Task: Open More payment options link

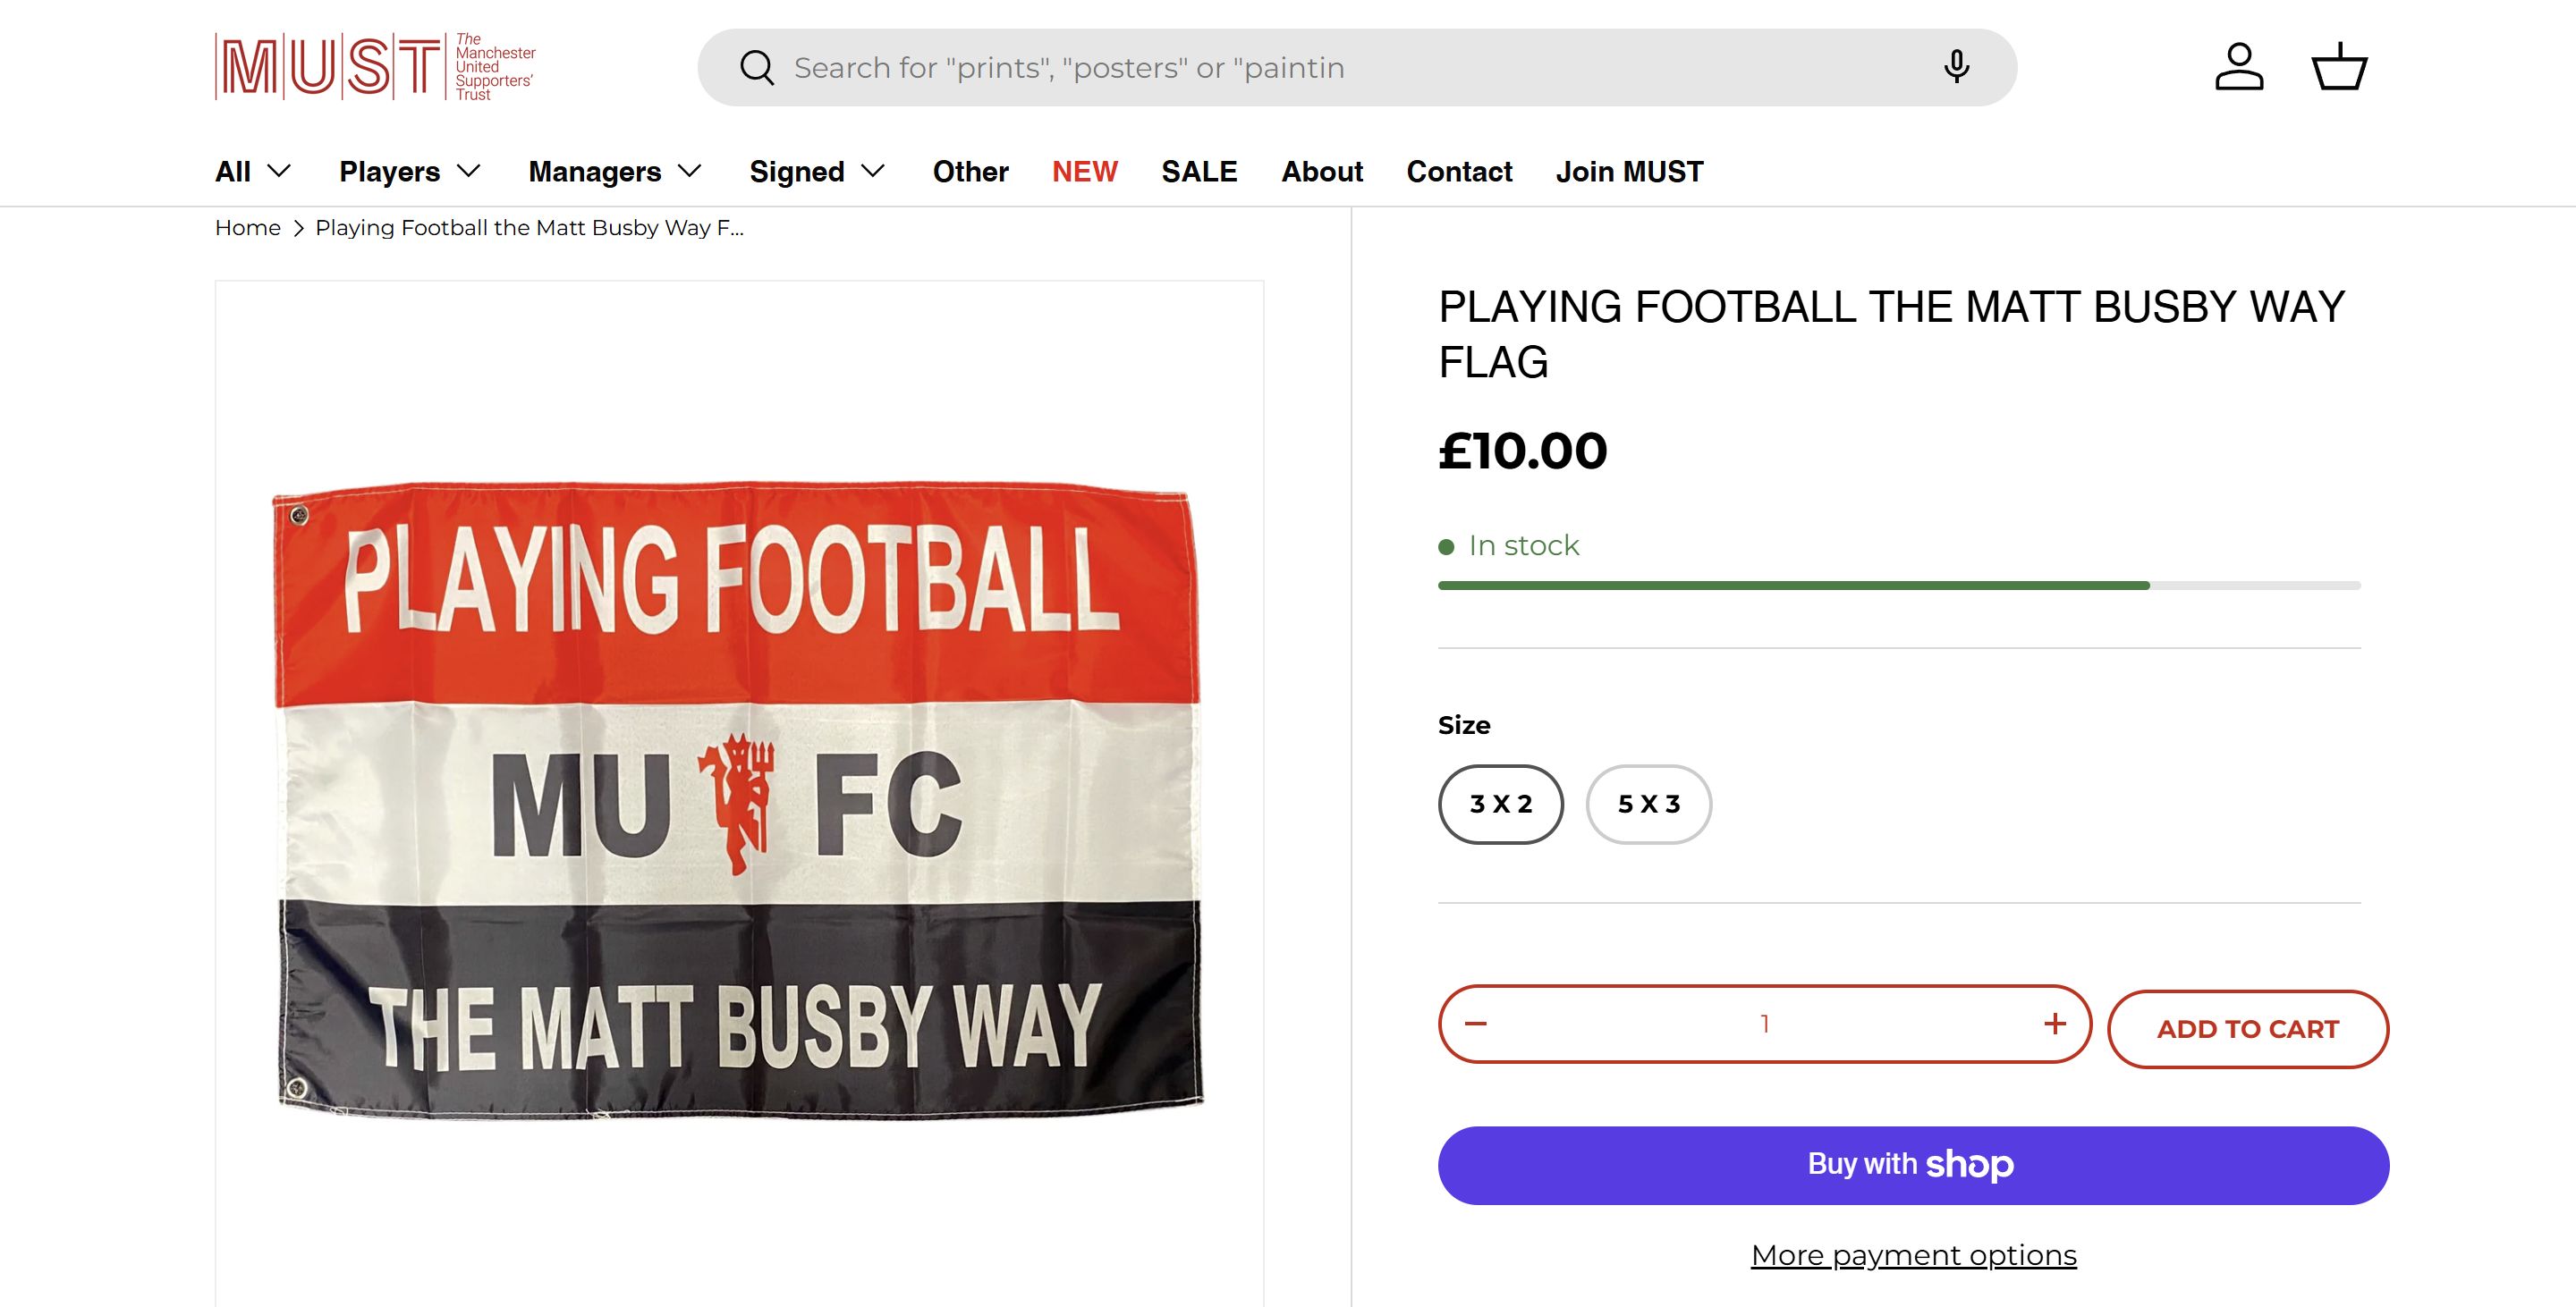Action: tap(1913, 1255)
